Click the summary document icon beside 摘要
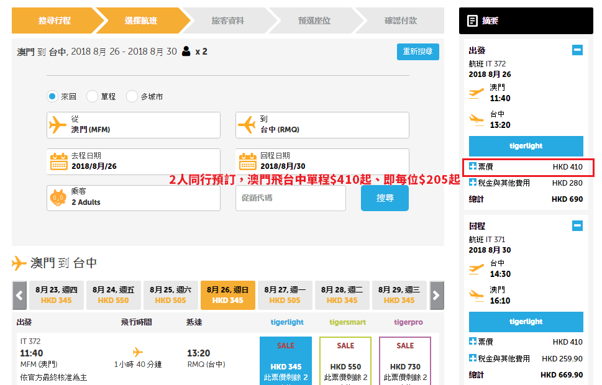The height and width of the screenshot is (385, 602). coord(473,20)
